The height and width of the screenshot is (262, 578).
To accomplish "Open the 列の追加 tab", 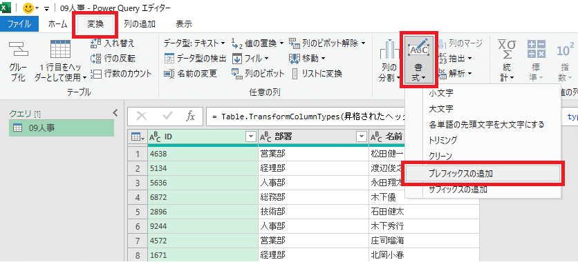I will point(140,24).
